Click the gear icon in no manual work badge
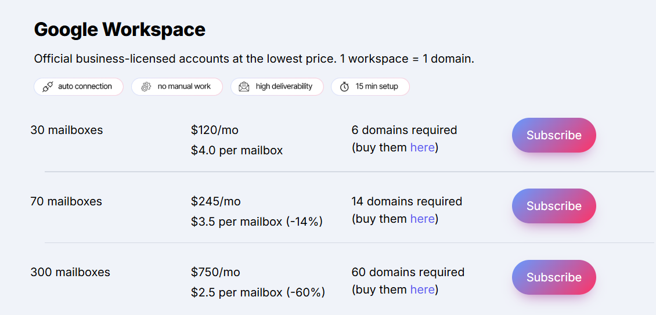656x315 pixels. click(x=146, y=86)
